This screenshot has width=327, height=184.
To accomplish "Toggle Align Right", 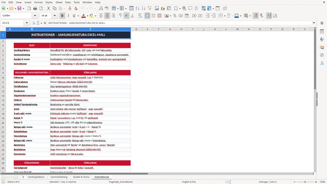I will pyautogui.click(x=113, y=16).
